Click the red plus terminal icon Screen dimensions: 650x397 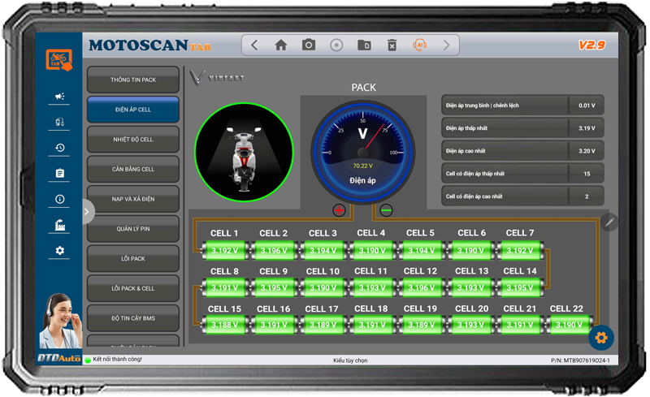339,210
